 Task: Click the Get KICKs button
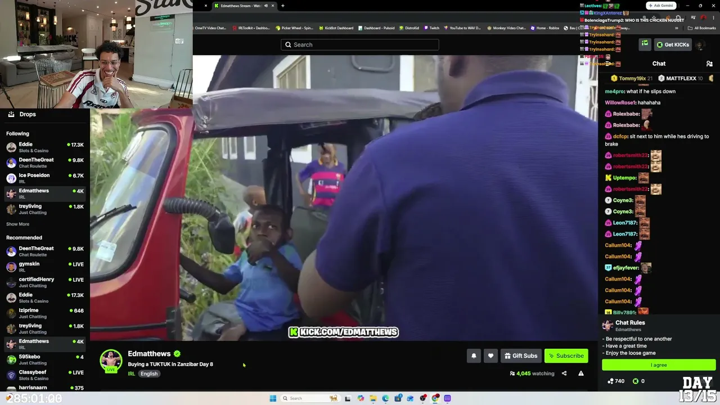tap(673, 44)
